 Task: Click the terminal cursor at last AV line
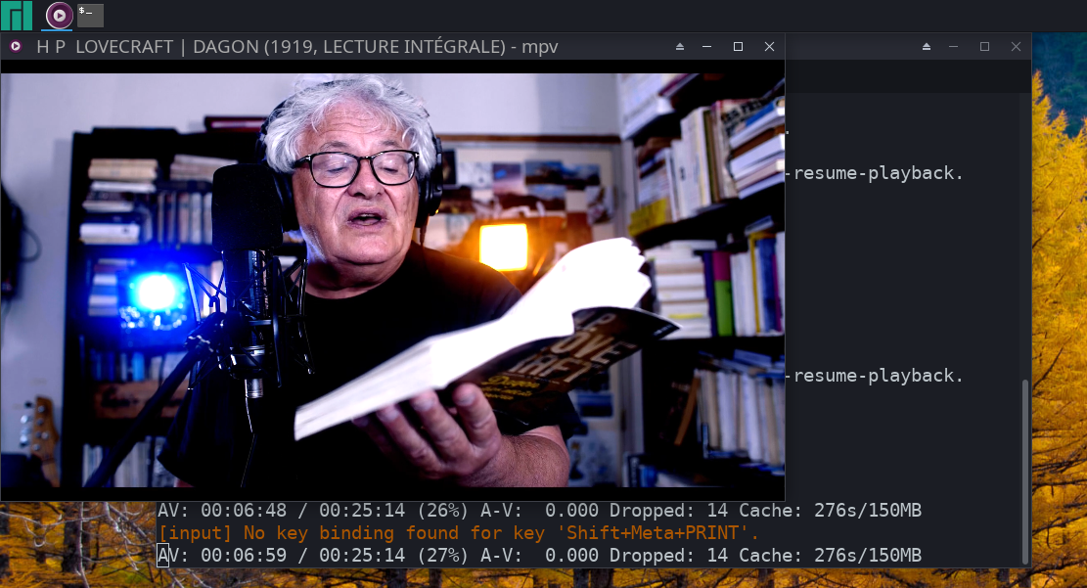(x=162, y=556)
